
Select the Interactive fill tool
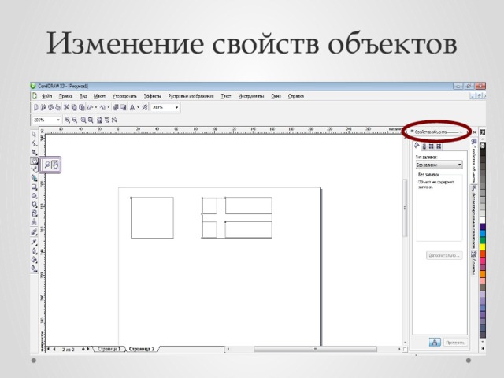coord(34,269)
